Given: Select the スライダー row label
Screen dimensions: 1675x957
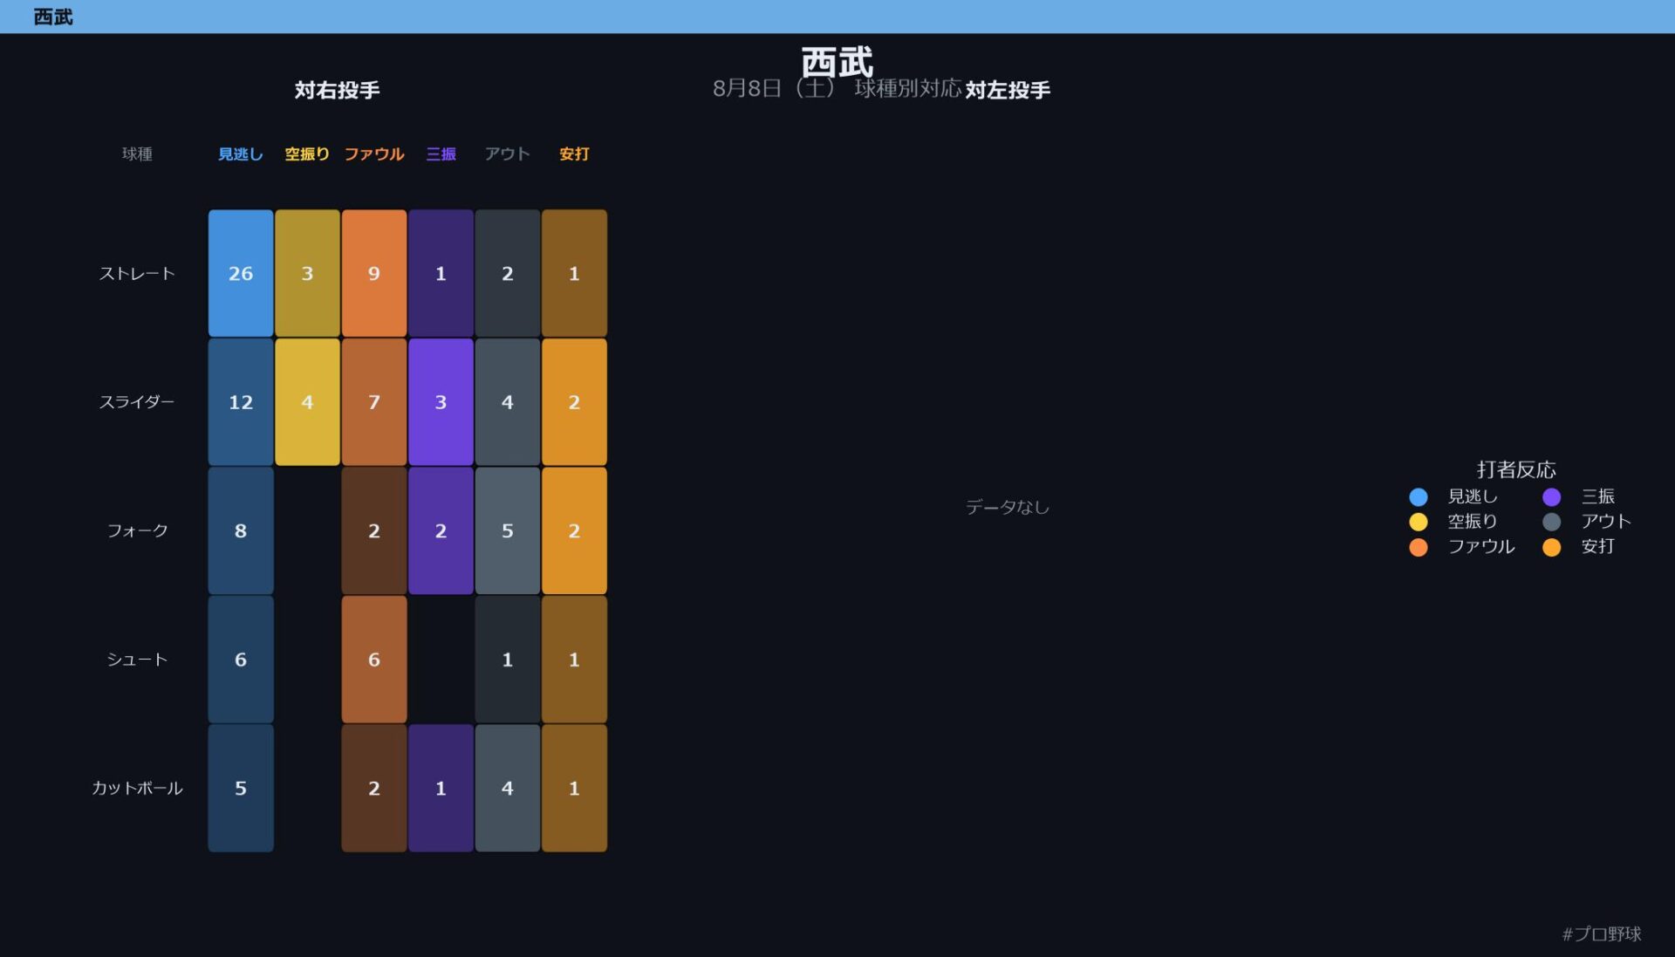Looking at the screenshot, I should 137,402.
